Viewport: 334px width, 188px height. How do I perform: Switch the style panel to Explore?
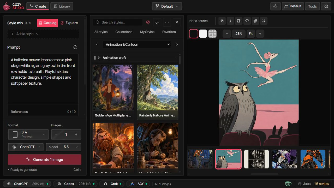click(69, 23)
